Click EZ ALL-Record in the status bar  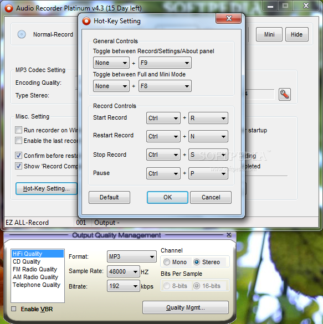click(27, 223)
